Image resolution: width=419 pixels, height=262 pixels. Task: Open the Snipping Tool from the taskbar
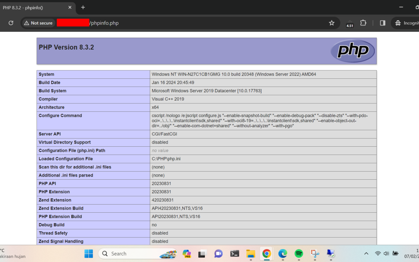click(x=315, y=253)
